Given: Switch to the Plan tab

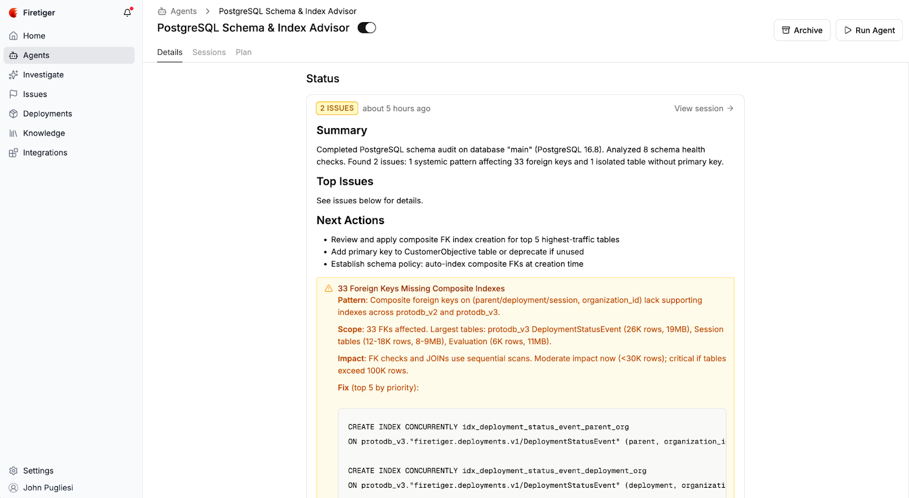Looking at the screenshot, I should [244, 52].
